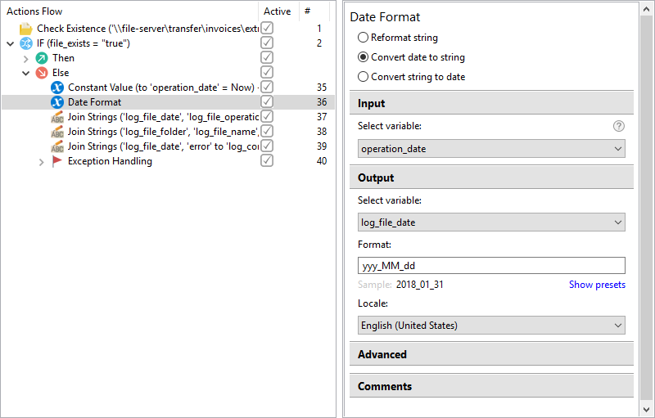Open the Locale English (United States) dropdown
Screen dimensions: 655x418
(491, 326)
